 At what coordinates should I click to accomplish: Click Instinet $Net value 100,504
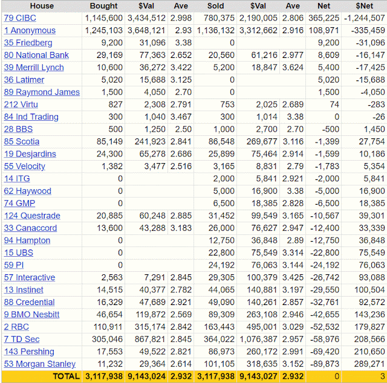(369, 289)
